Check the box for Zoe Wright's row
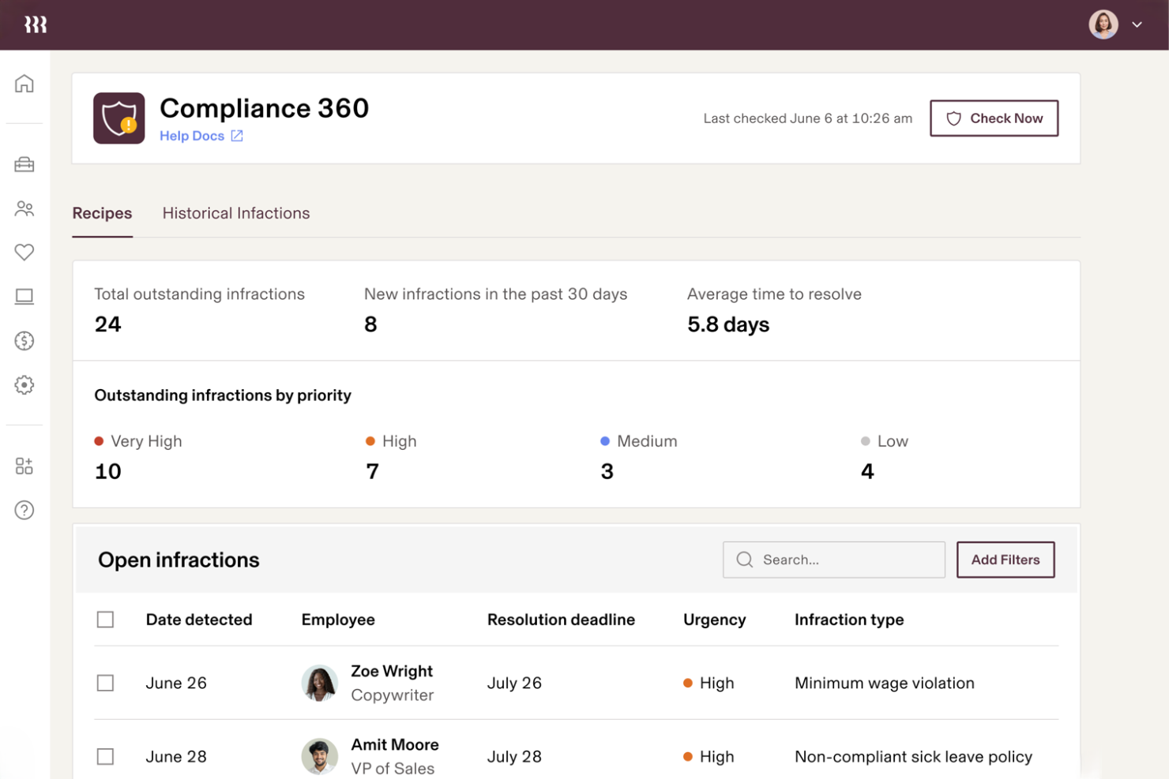 point(105,683)
